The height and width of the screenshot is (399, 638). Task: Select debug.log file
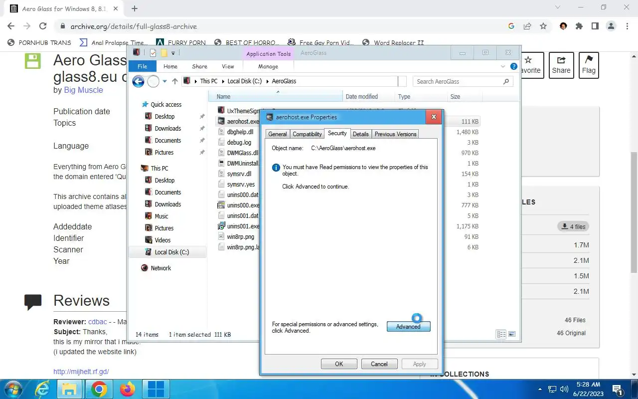pyautogui.click(x=239, y=142)
